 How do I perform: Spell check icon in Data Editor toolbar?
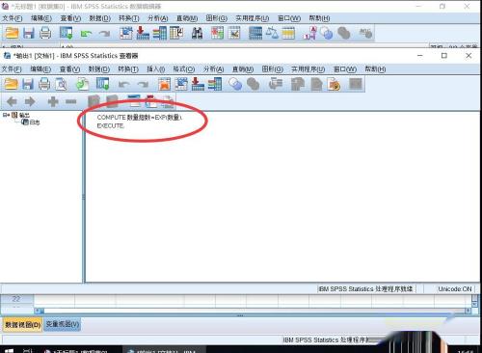click(x=365, y=33)
